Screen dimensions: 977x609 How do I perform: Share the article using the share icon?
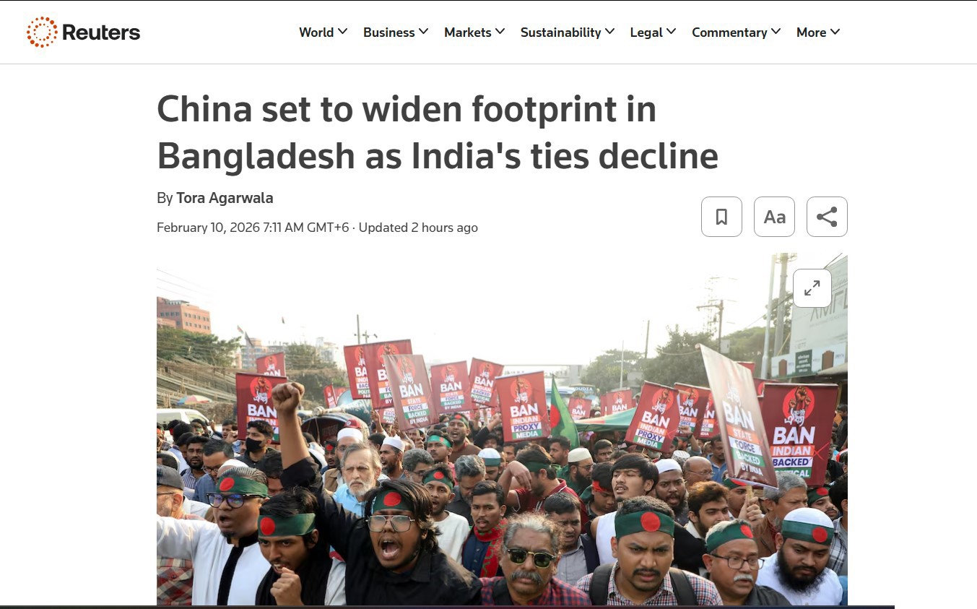(827, 217)
